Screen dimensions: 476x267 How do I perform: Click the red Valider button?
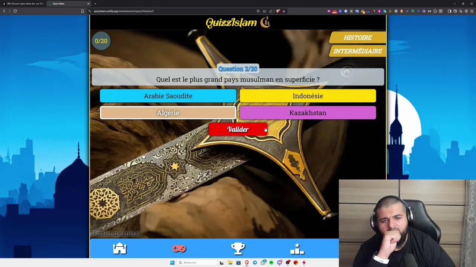238,129
